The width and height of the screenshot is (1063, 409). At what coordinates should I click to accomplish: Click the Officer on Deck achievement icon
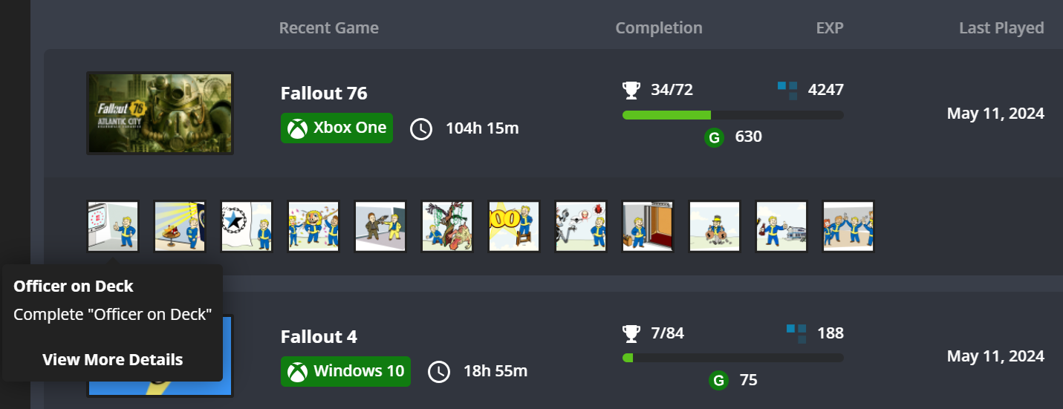(x=113, y=226)
